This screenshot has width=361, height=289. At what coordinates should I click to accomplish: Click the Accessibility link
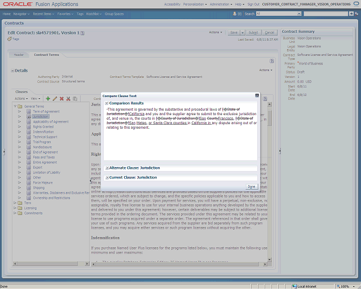coord(172,5)
